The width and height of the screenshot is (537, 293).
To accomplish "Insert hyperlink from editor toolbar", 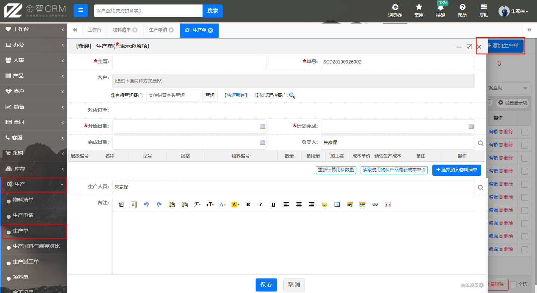I will 375,205.
